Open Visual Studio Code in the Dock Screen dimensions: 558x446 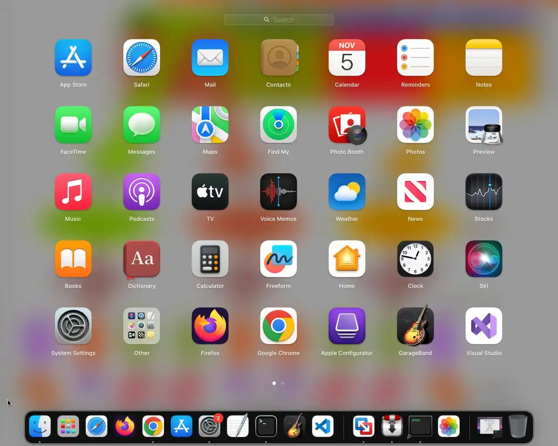323,426
